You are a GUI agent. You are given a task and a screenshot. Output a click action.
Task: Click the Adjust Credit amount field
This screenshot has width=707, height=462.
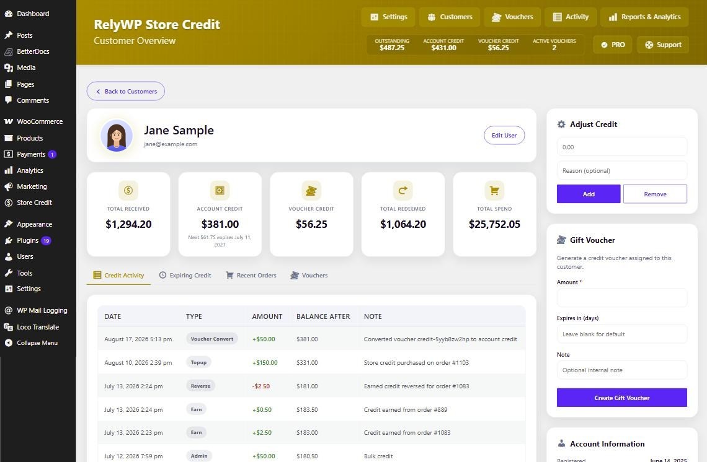622,147
